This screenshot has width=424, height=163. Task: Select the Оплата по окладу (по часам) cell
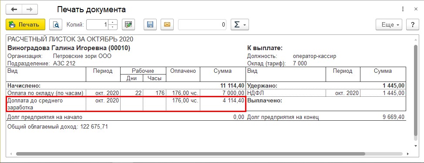[x=46, y=93]
